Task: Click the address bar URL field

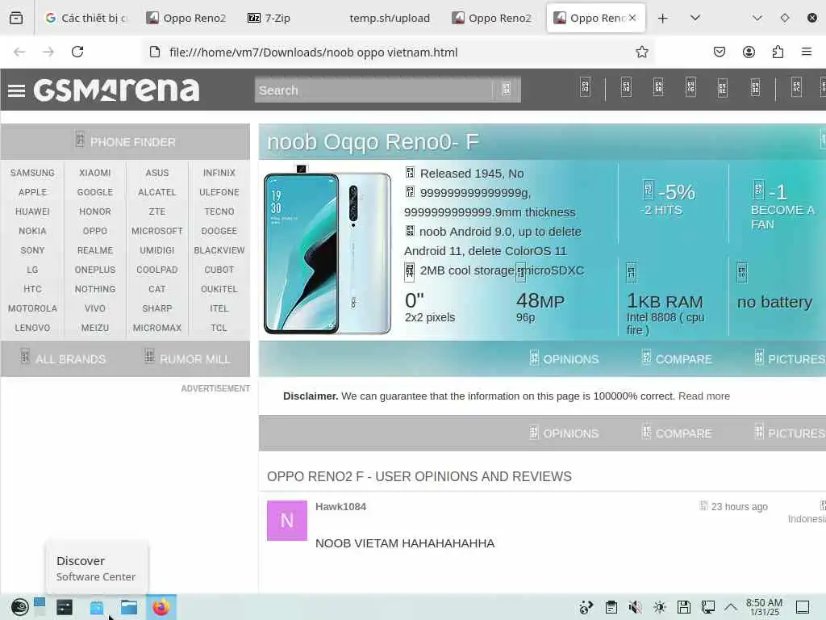Action: tap(390, 52)
